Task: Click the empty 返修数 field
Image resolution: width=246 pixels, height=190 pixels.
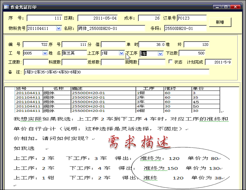Action: 113,62
